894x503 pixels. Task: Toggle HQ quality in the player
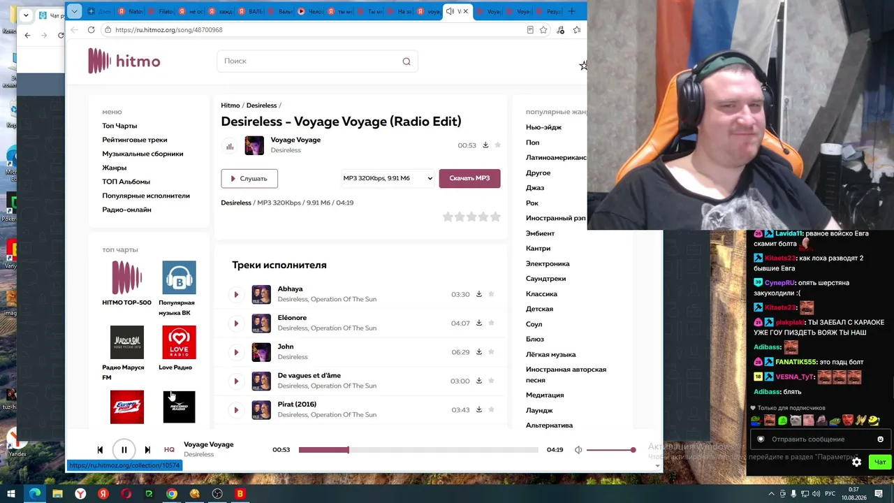tap(169, 450)
